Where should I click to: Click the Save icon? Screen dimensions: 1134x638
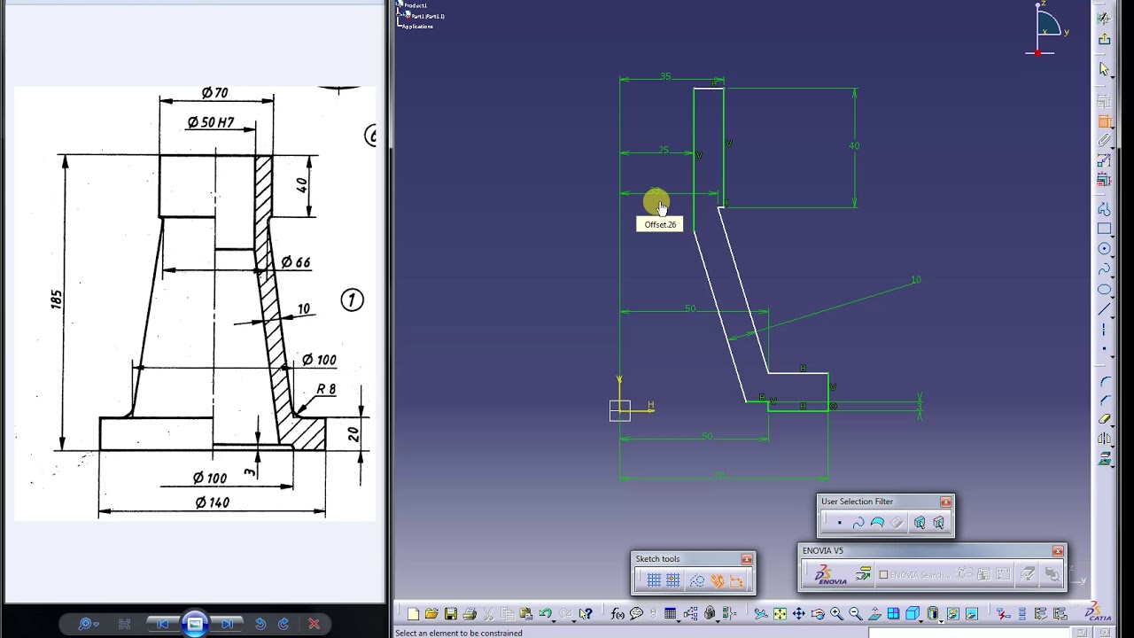(x=451, y=613)
